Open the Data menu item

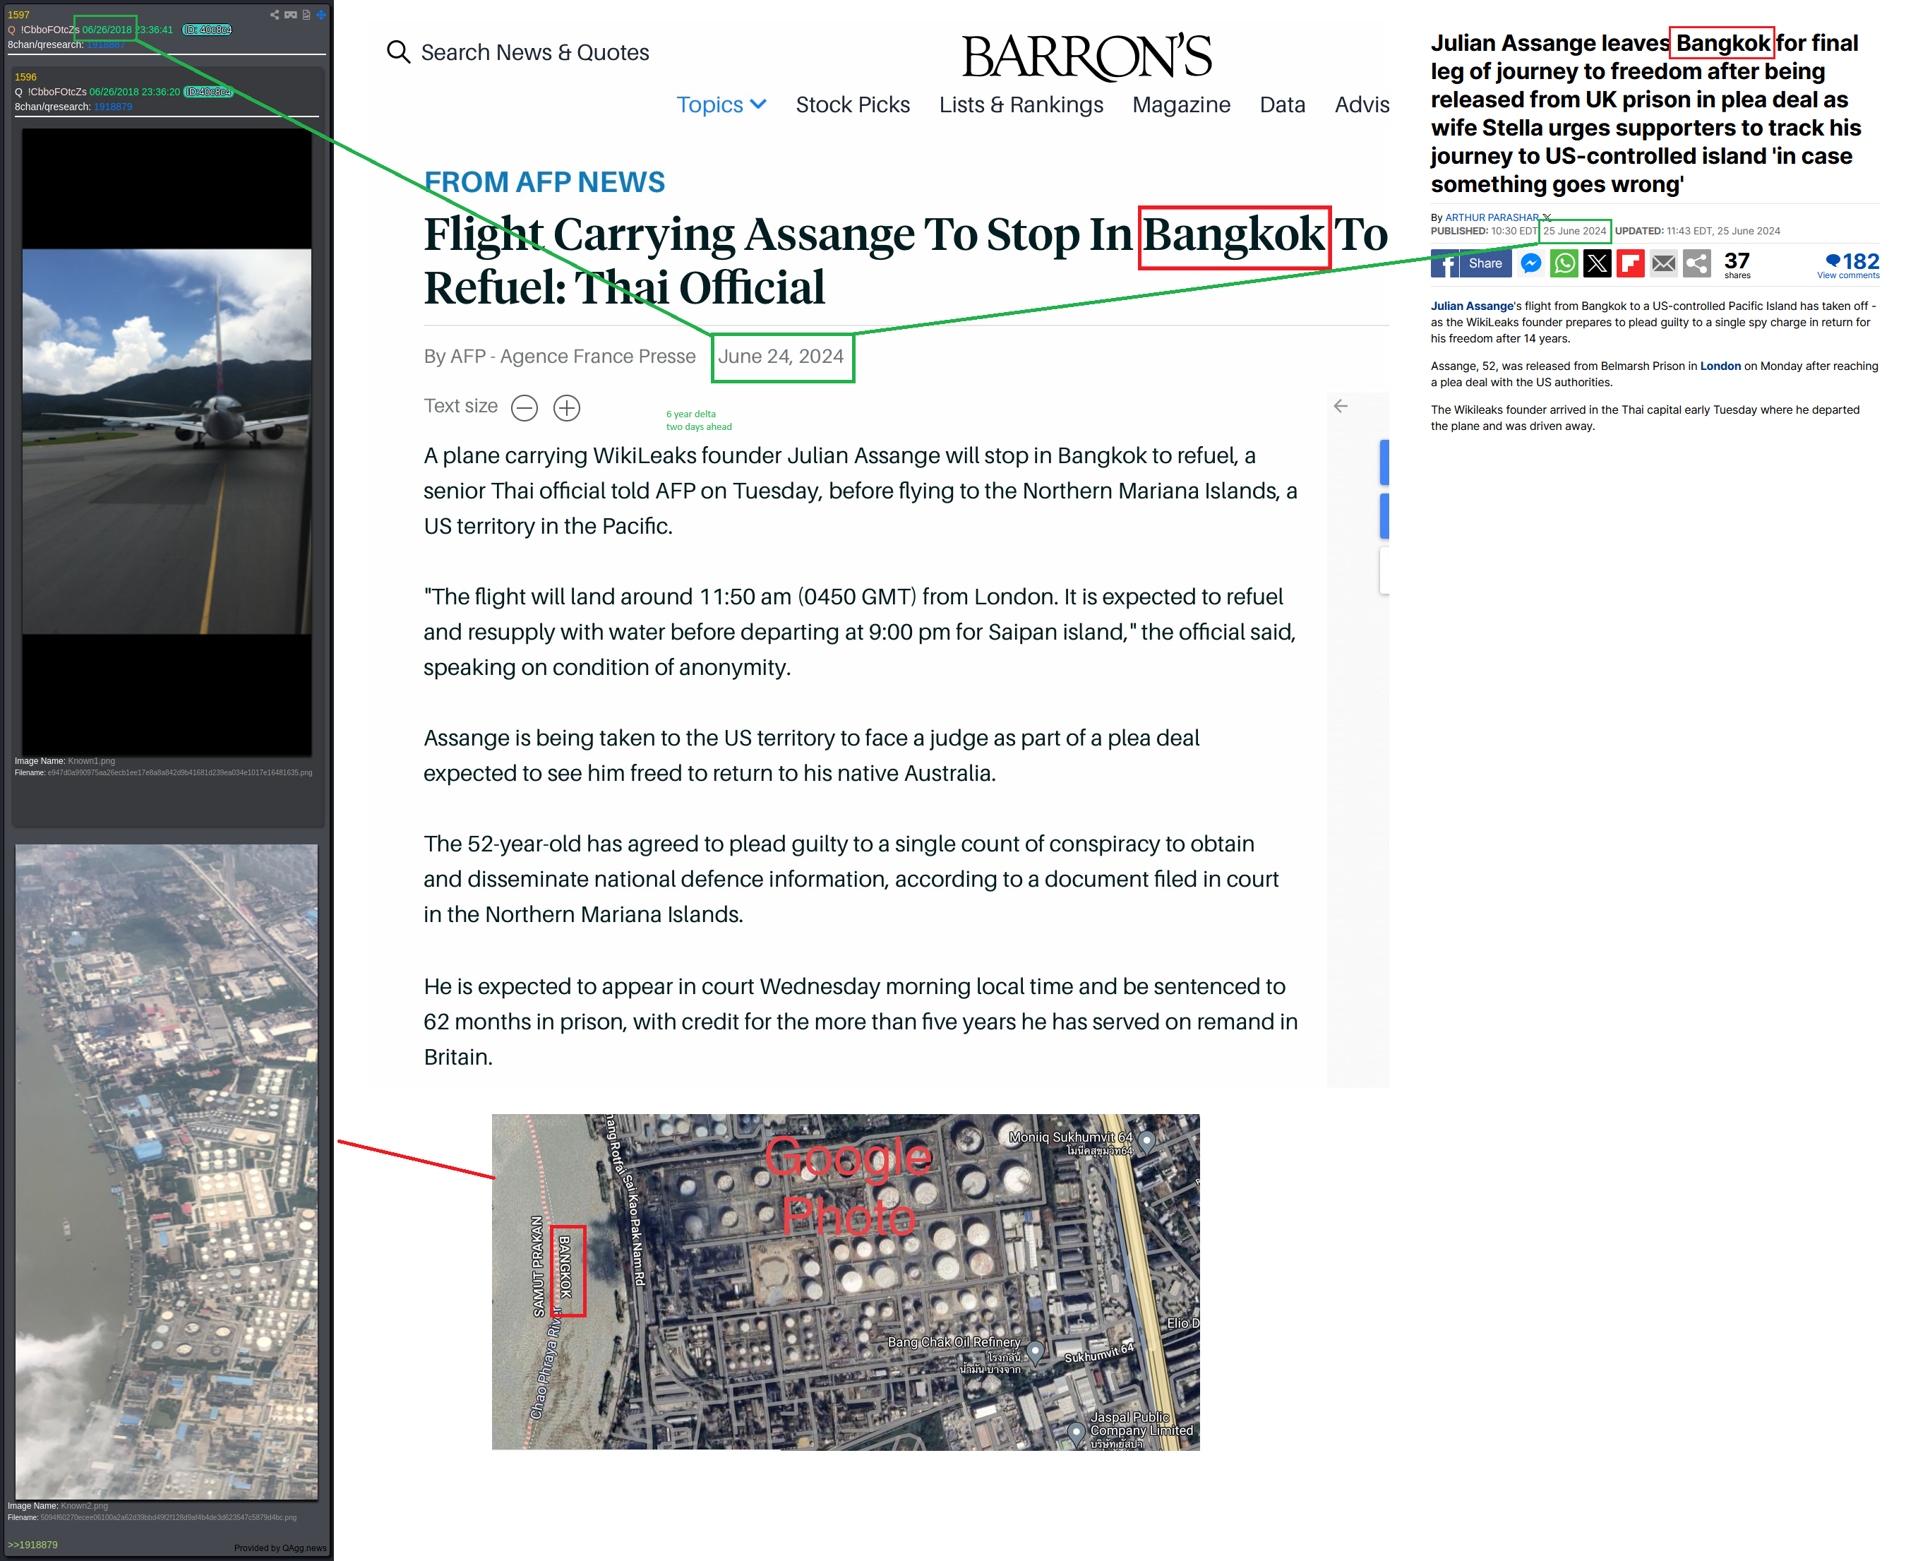pyautogui.click(x=1282, y=104)
